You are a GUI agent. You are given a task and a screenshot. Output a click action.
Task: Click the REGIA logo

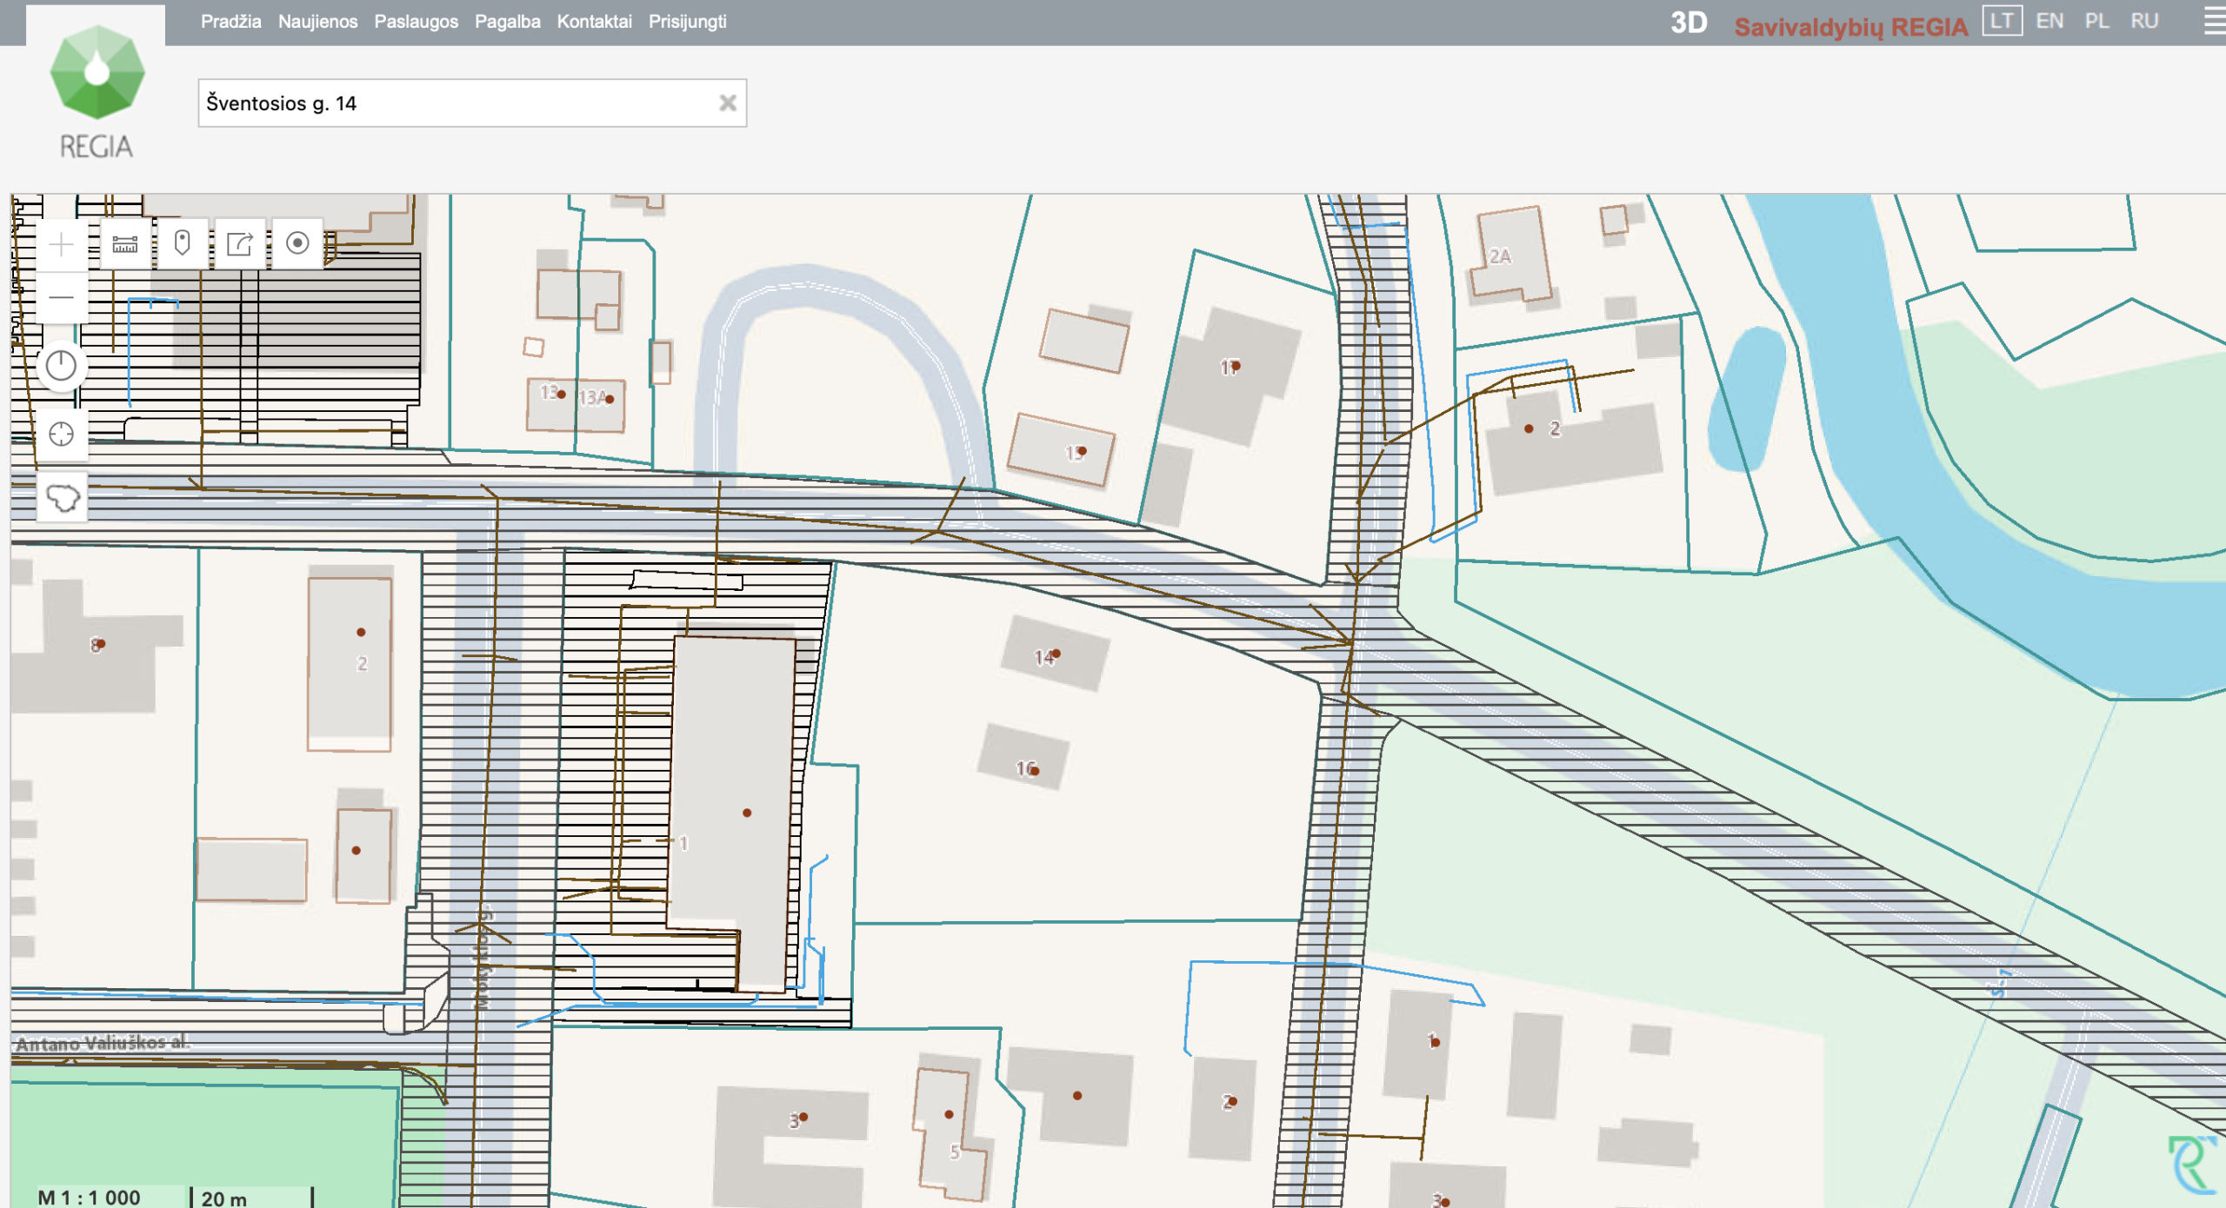coord(97,91)
